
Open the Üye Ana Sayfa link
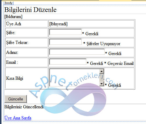[x=18, y=118]
